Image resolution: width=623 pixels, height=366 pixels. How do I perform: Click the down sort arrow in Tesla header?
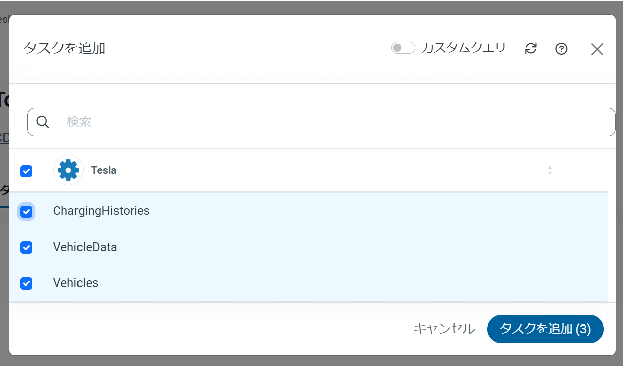550,173
